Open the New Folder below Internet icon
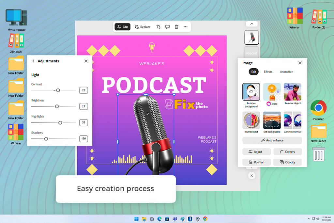This screenshot has height=223, width=334. (318, 133)
